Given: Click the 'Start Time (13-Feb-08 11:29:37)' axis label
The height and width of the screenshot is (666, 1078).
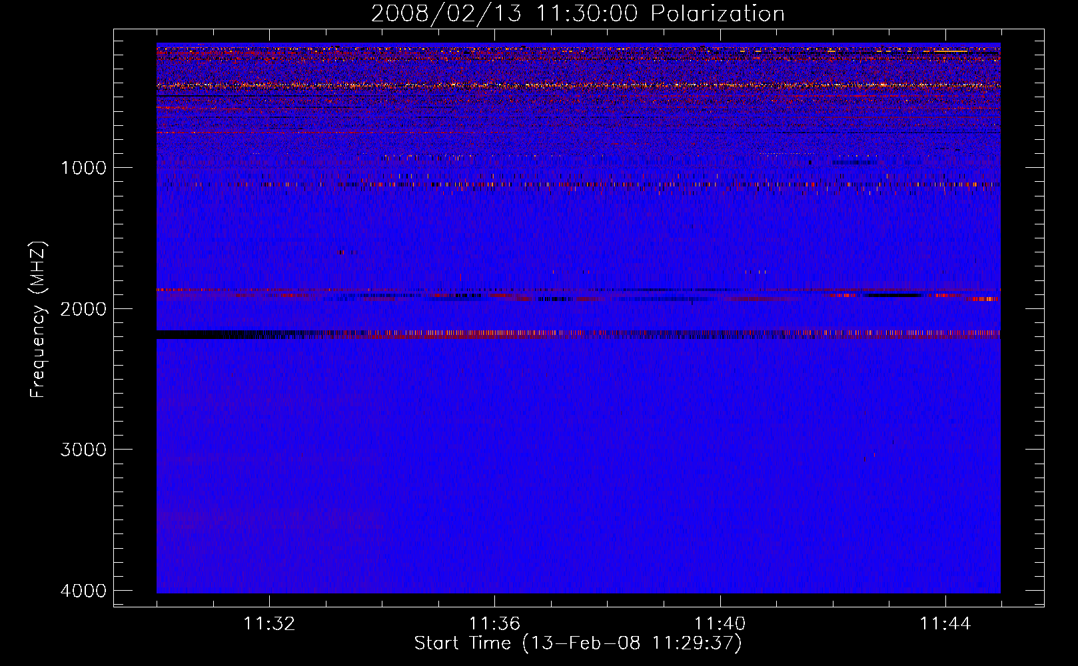Looking at the screenshot, I should click(x=578, y=643).
